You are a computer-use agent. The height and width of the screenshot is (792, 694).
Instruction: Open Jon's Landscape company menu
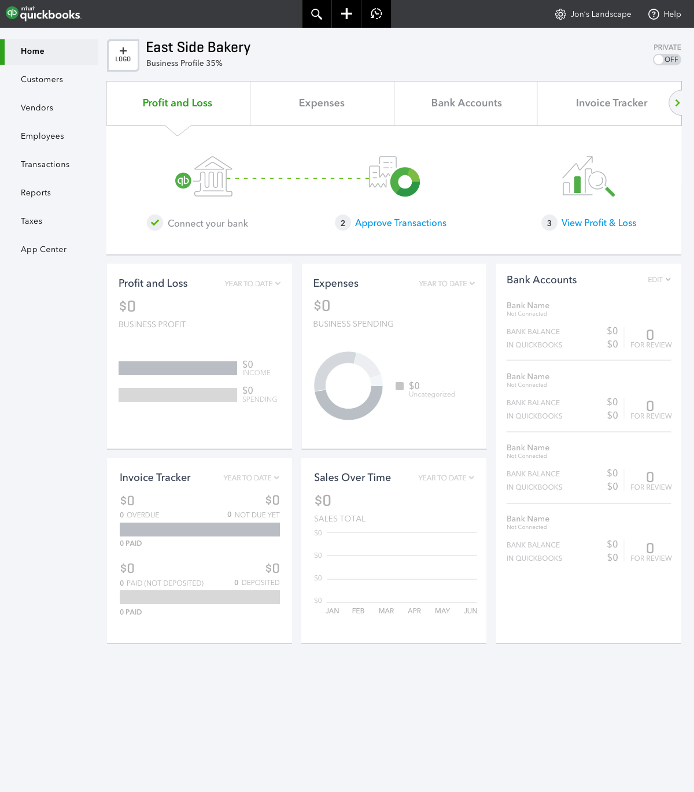click(601, 14)
